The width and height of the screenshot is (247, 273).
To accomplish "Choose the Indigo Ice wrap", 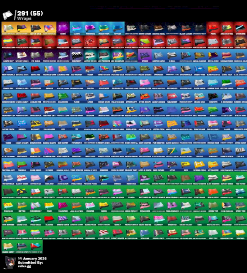I will (x=131, y=178).
